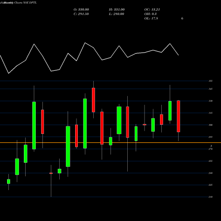Click the 345 price axis label
The height and width of the screenshot is (221, 221).
coord(210,89)
